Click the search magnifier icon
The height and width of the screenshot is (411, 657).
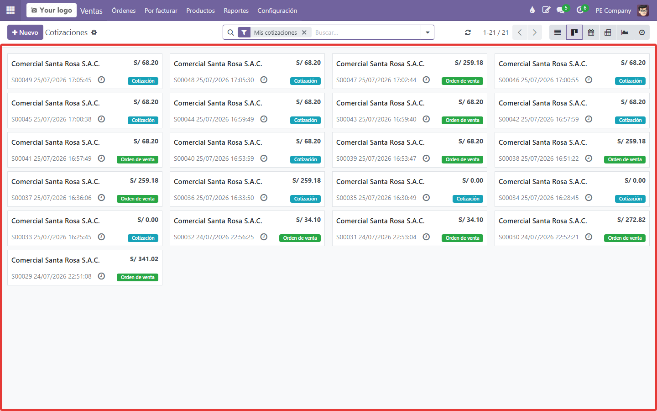(230, 32)
